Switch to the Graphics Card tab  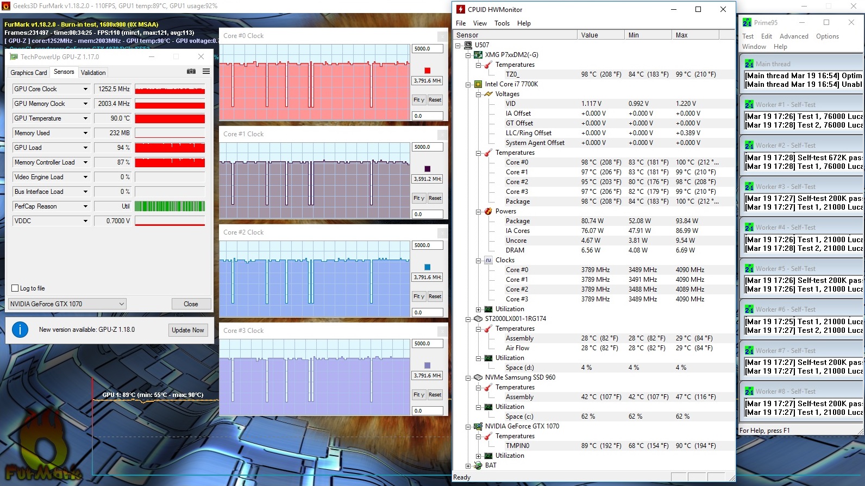click(29, 72)
